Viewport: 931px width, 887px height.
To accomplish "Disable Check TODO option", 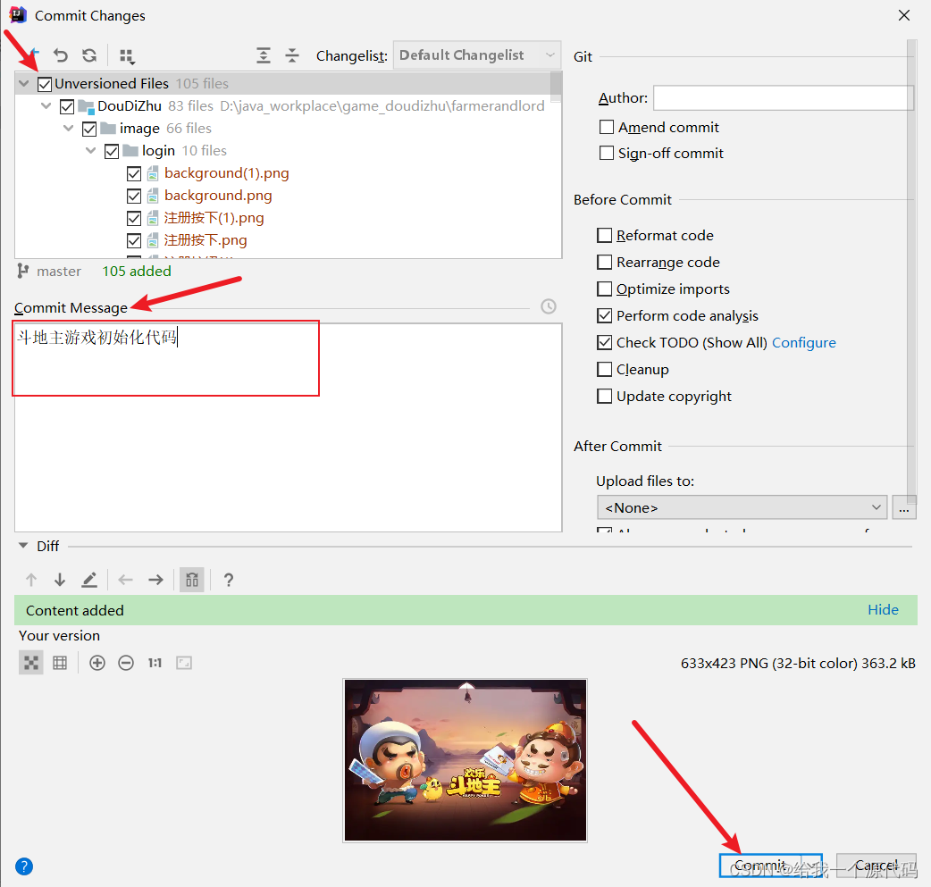I will [605, 343].
